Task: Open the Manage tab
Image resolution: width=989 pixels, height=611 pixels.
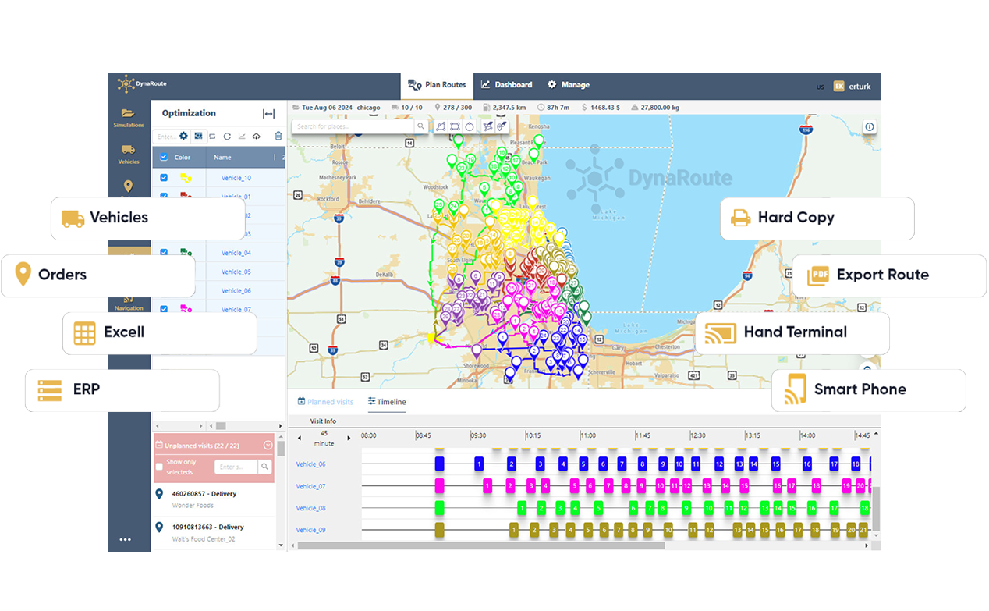Action: point(569,85)
